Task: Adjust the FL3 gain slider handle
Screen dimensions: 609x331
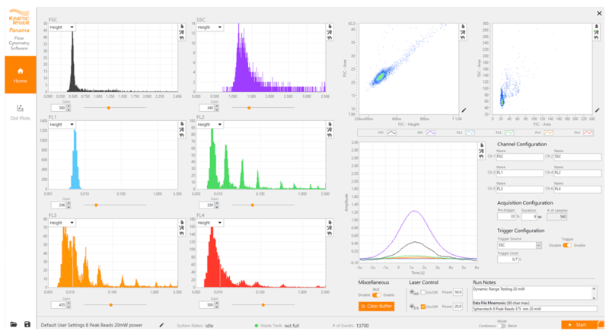Action: click(110, 305)
